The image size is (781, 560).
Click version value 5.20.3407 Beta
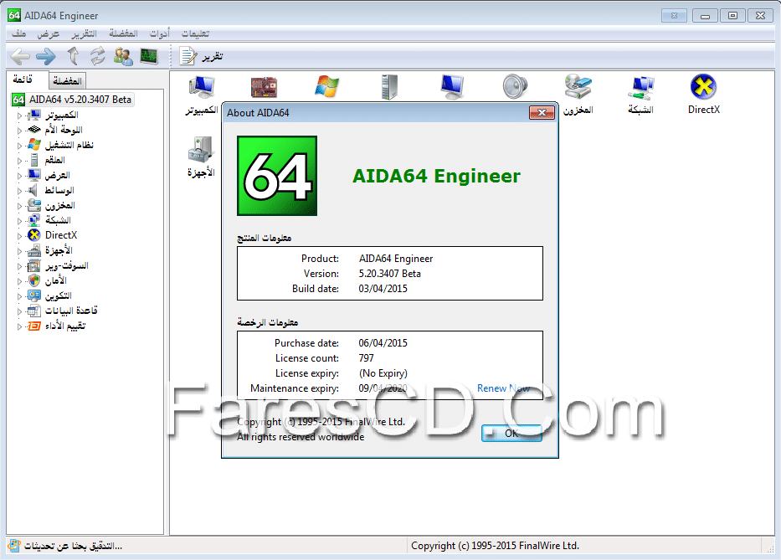point(389,274)
